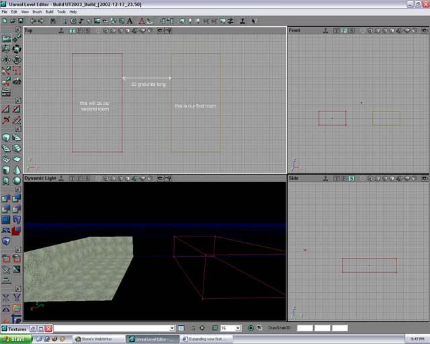
Task: Open the Edit menu
Action: [x=14, y=12]
